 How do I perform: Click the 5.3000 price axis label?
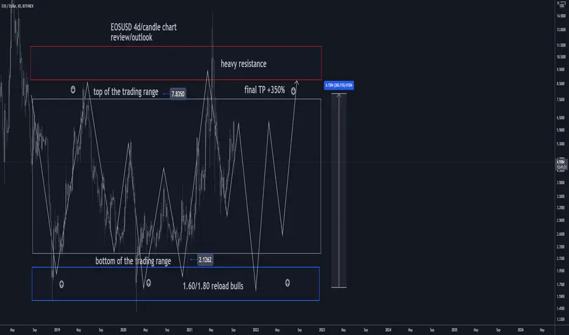pos(561,144)
